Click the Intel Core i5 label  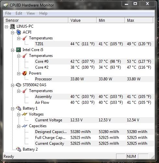[33, 50]
